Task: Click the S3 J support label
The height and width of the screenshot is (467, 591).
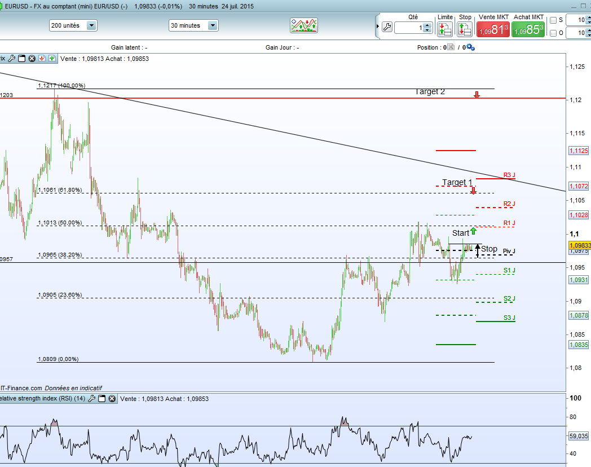Action: click(509, 318)
